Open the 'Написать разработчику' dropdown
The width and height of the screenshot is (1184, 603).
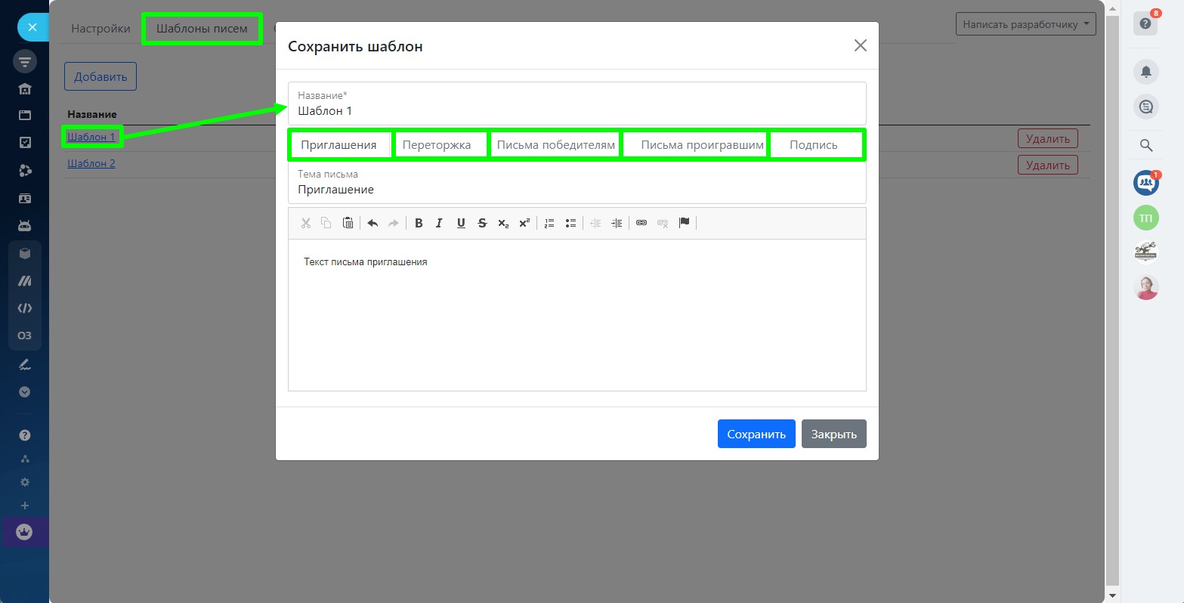(1025, 24)
